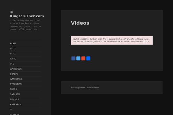Image resolution: width=173 pixels, height=115 pixels.
Task: Select the BLITZ menu item
Action: [13, 53]
